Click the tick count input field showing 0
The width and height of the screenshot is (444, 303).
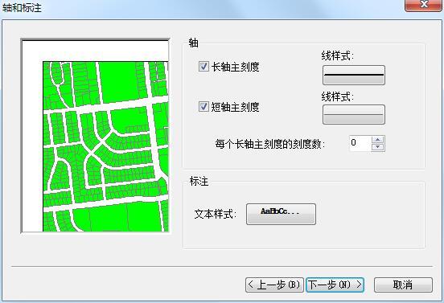[360, 143]
